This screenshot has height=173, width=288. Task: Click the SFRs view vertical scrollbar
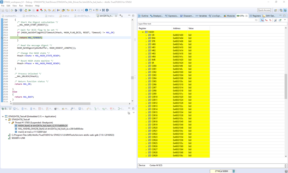coord(286,86)
